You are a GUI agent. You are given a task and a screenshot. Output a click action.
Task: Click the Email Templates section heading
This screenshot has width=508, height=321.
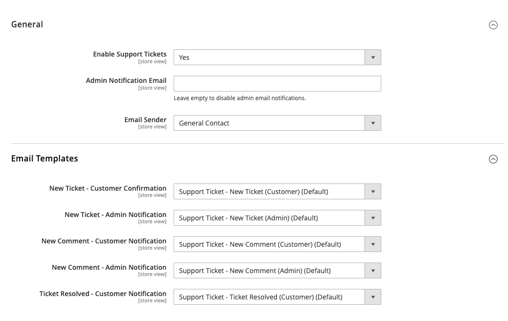(x=44, y=159)
